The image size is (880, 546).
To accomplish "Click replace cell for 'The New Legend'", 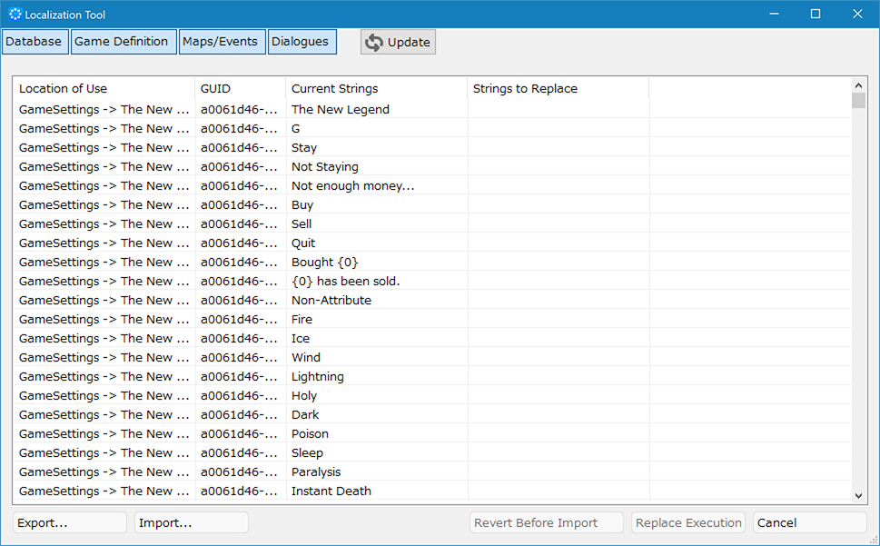I will pos(558,110).
